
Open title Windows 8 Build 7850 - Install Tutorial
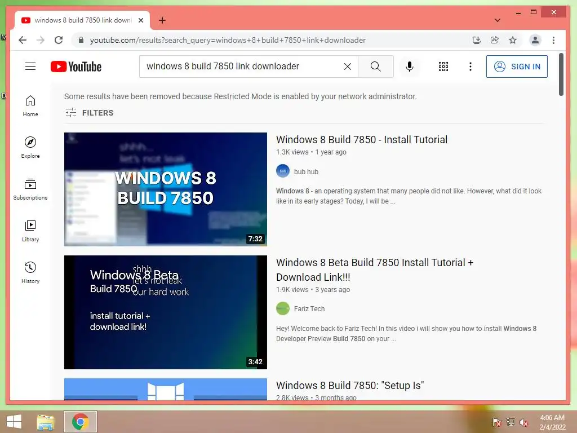tap(362, 140)
